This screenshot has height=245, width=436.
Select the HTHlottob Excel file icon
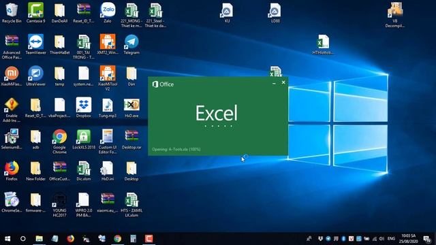coord(323,44)
